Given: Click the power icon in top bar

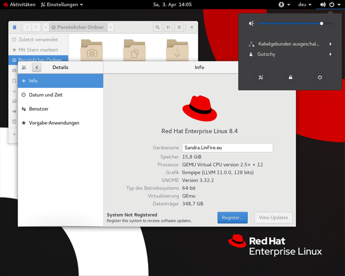Looking at the screenshot, I should pos(332,4).
